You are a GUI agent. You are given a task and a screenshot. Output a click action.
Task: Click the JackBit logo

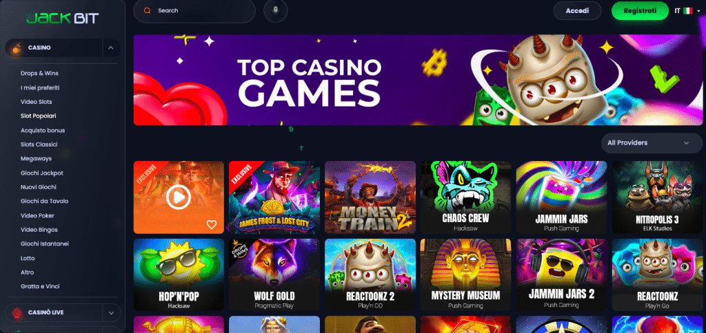[63, 19]
